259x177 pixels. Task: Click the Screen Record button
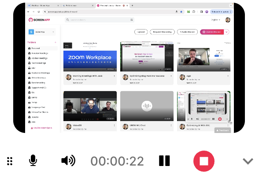click(x=212, y=32)
